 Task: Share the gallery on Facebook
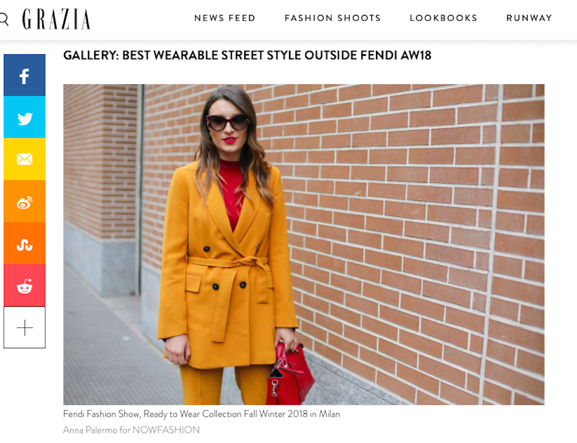tap(25, 75)
